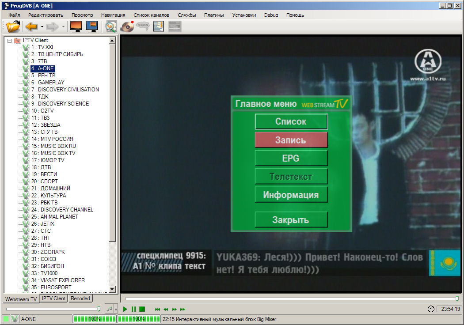
Task: Open the Помощь menu
Action: tap(295, 15)
